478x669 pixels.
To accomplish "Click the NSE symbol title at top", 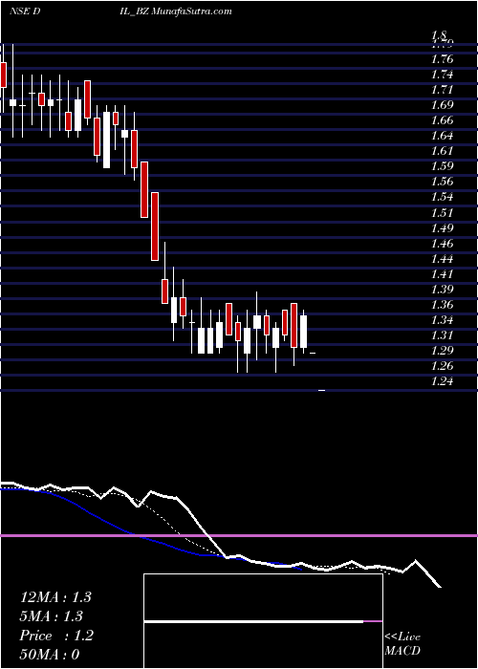I will [120, 11].
